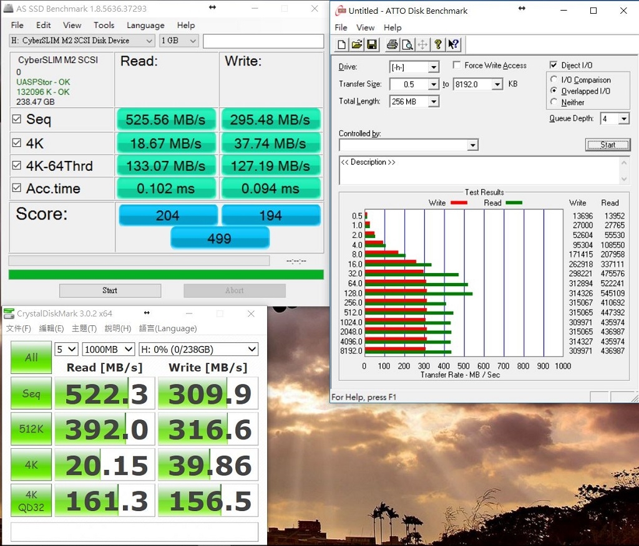Print ATTO results using the printer icon
Image resolution: width=639 pixels, height=546 pixels.
pos(392,44)
